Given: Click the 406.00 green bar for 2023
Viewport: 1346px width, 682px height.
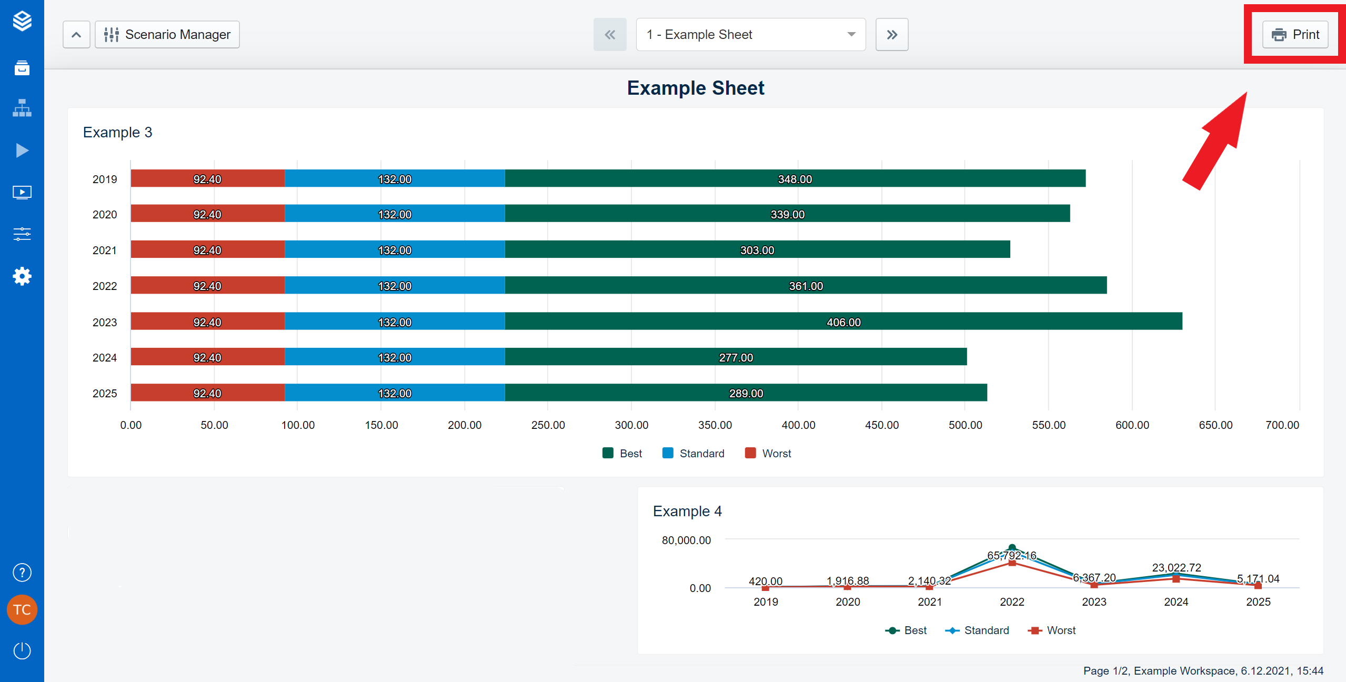Looking at the screenshot, I should (843, 322).
